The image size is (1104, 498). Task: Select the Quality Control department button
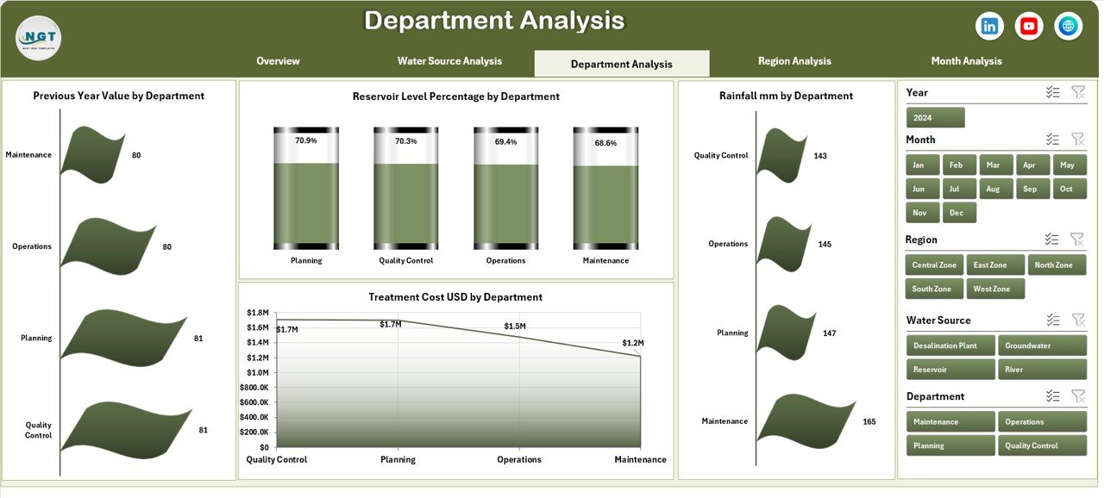1042,445
